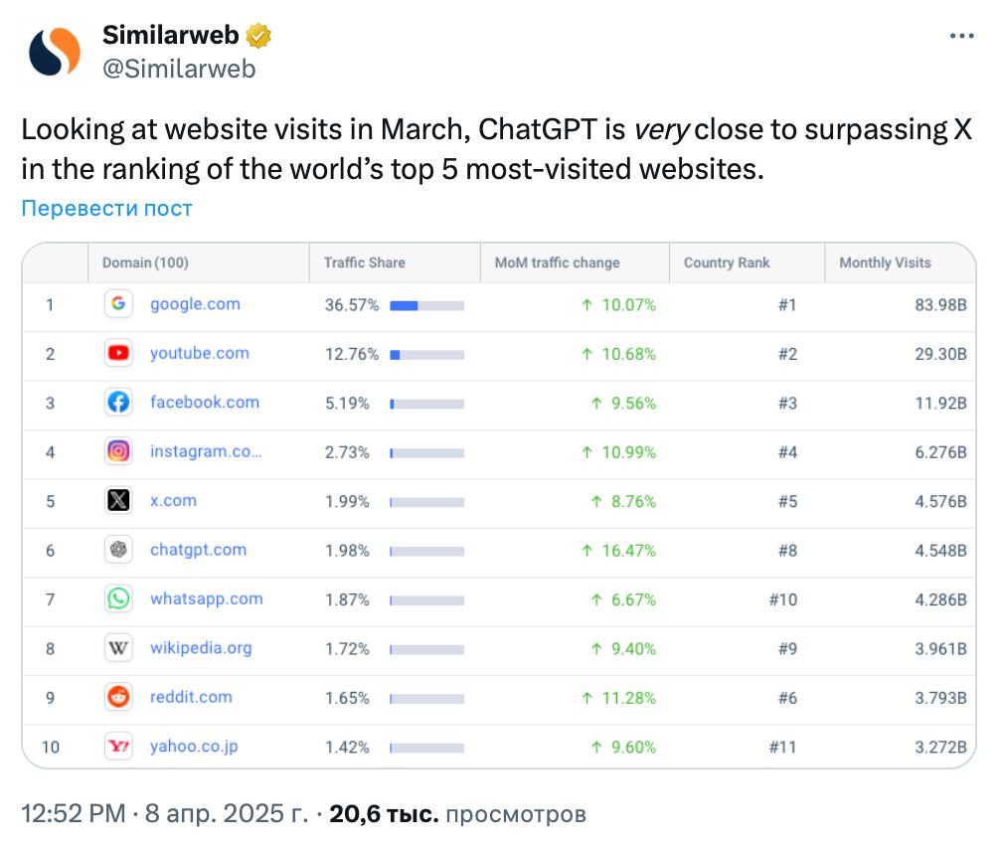Click the ChatGPT icon in row 6
The height and width of the screenshot is (849, 1002).
tap(118, 550)
